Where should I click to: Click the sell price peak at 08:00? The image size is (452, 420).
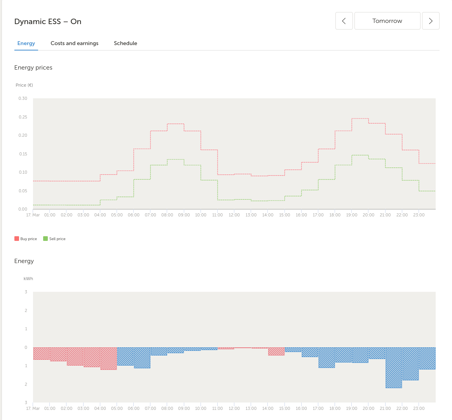click(x=176, y=159)
